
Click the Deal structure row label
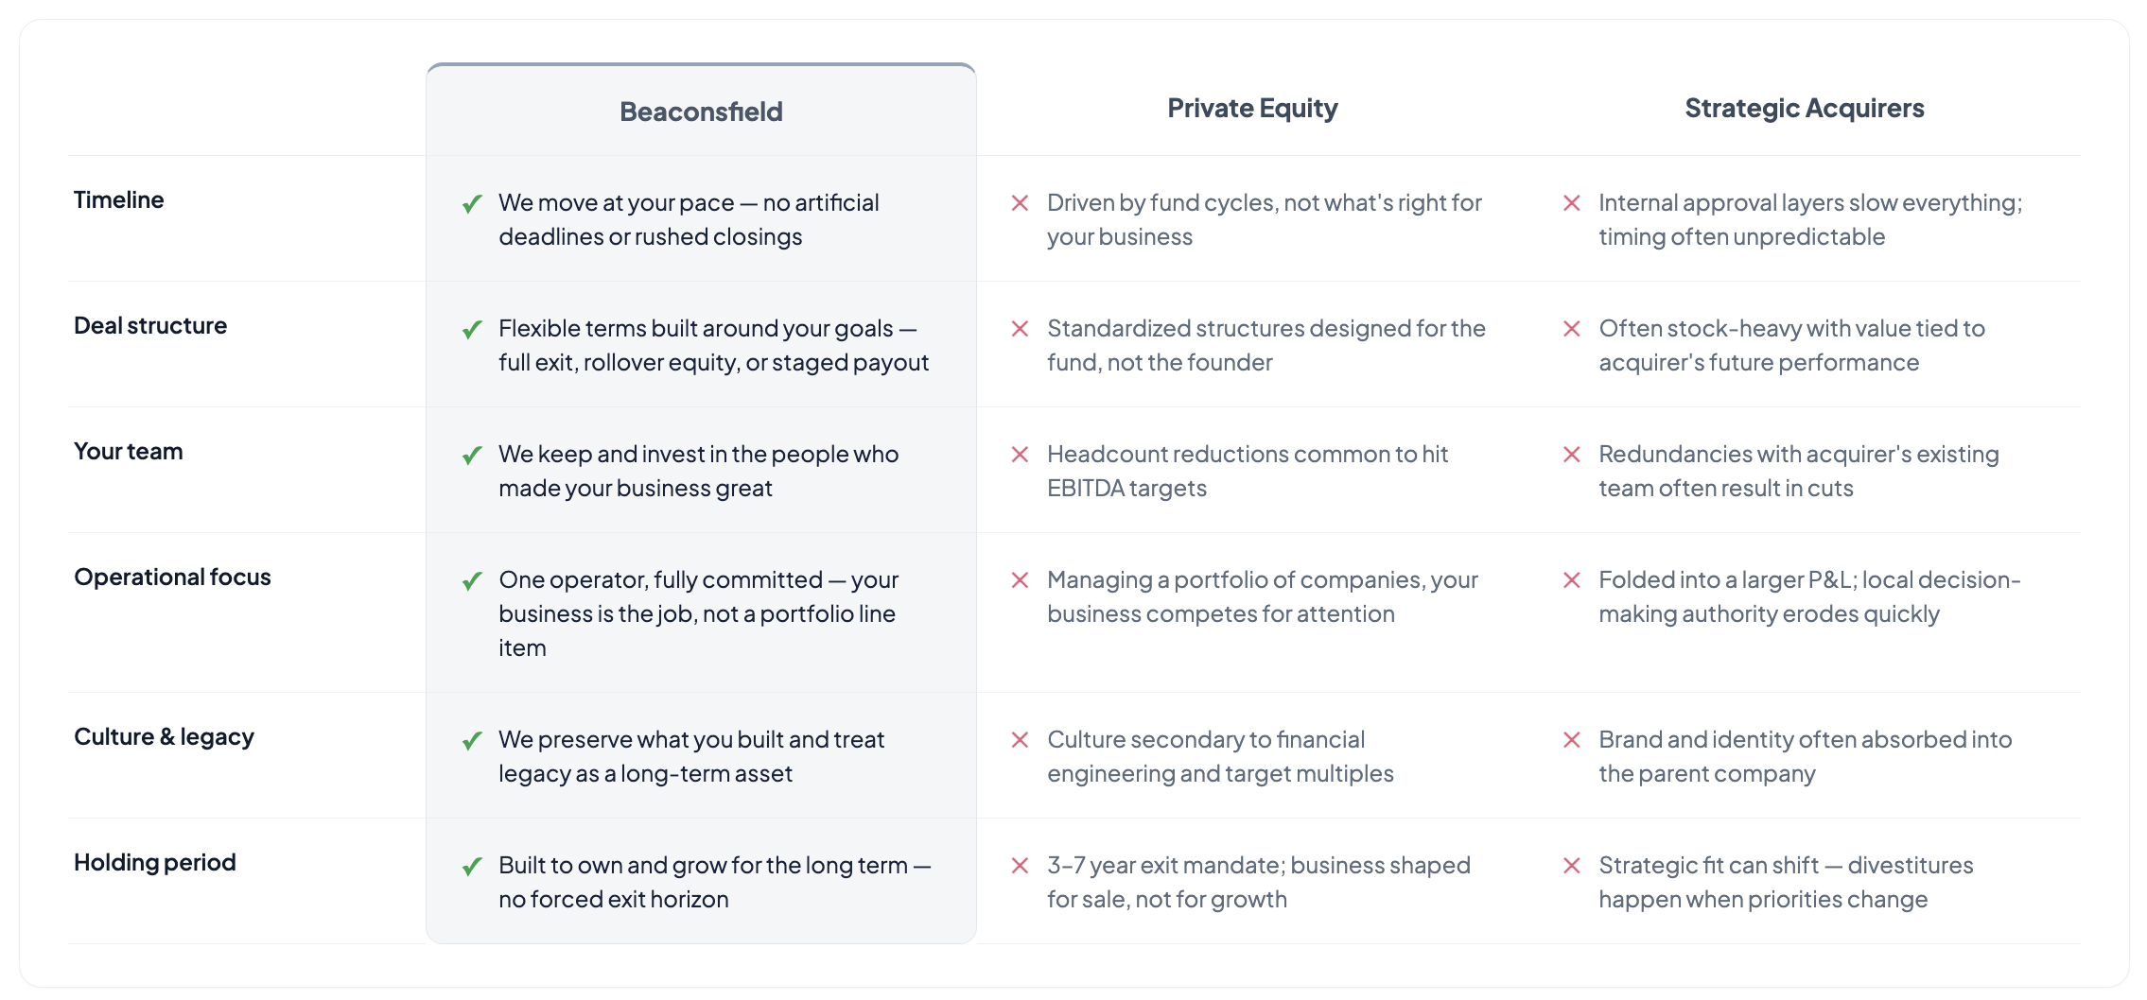[150, 326]
